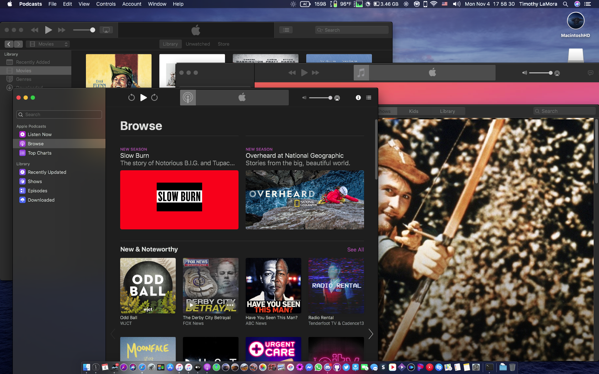Open the Radio Rental podcast cover

click(336, 286)
